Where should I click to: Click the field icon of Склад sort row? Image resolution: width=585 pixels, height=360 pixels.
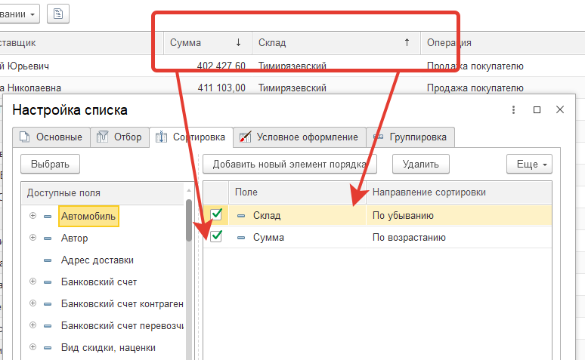[x=241, y=215]
